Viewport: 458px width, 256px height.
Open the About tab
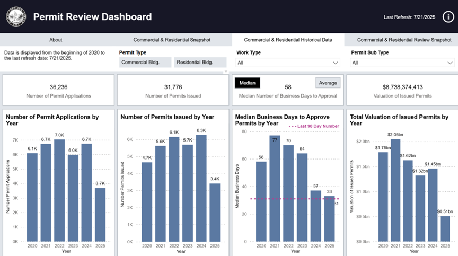pyautogui.click(x=56, y=40)
